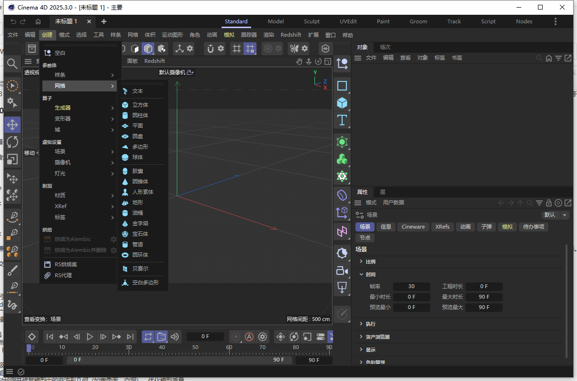Select the magnifier zoom tool in the left panel
The width and height of the screenshot is (577, 381).
pyautogui.click(x=12, y=64)
